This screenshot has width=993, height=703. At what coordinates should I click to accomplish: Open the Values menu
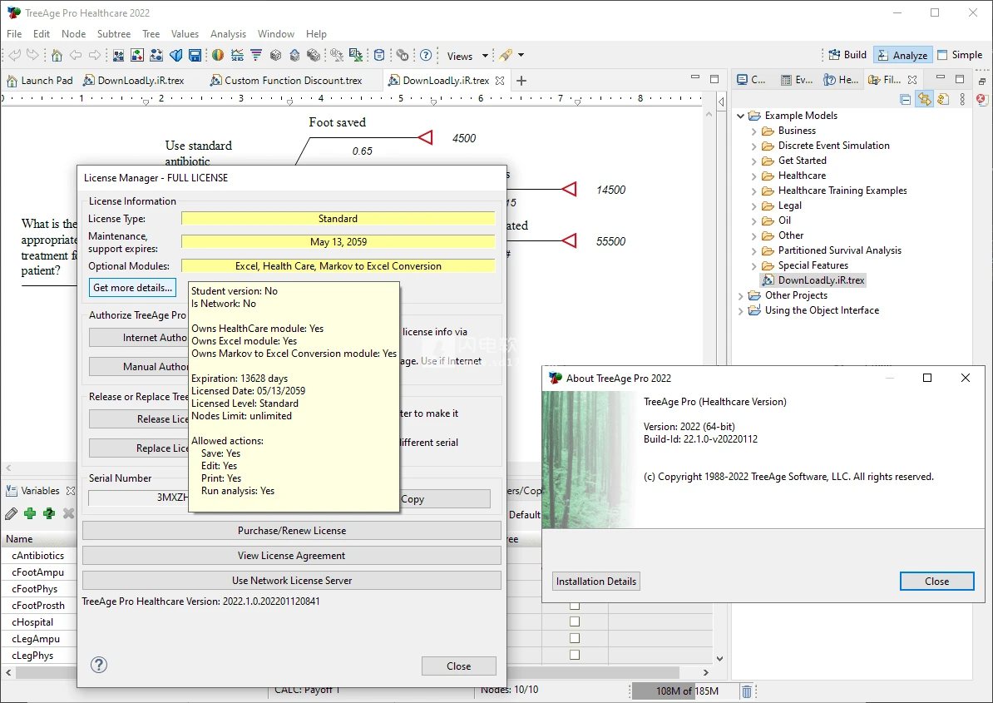point(185,33)
